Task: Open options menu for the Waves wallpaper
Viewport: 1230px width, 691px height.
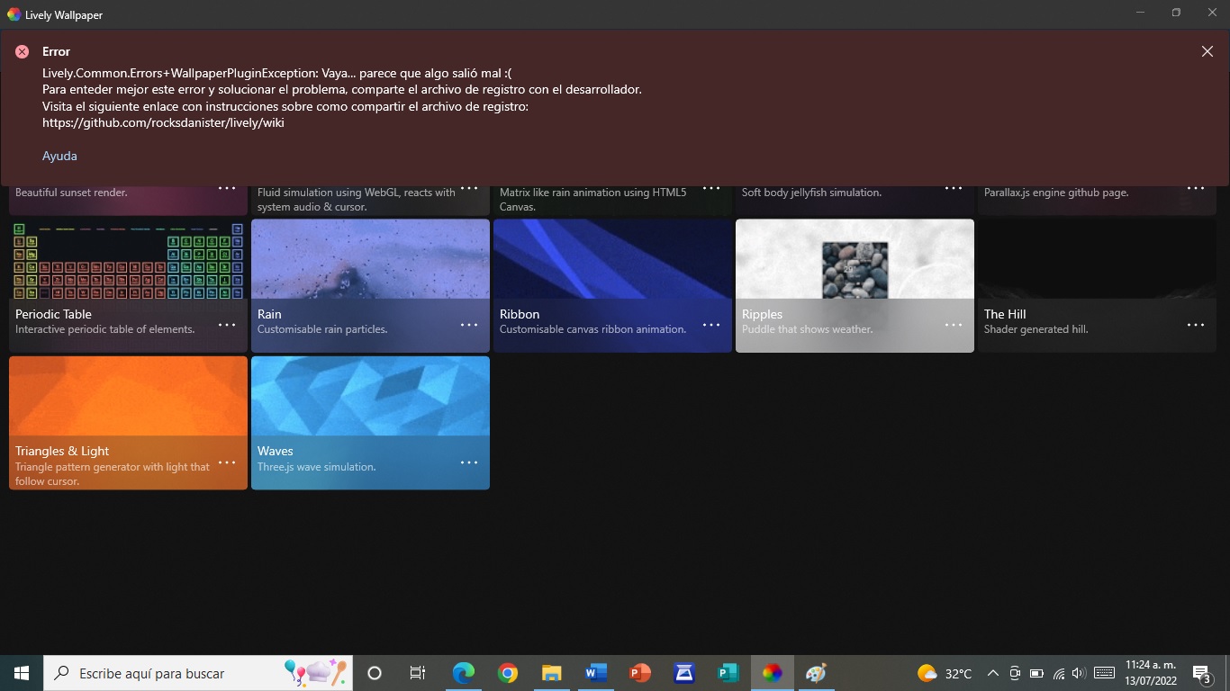Action: pos(468,462)
